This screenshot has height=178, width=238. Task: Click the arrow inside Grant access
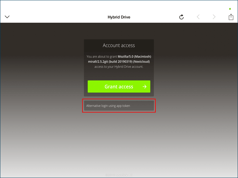145,87
